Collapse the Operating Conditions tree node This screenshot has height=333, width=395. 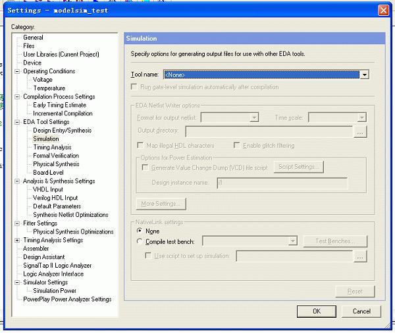17,71
